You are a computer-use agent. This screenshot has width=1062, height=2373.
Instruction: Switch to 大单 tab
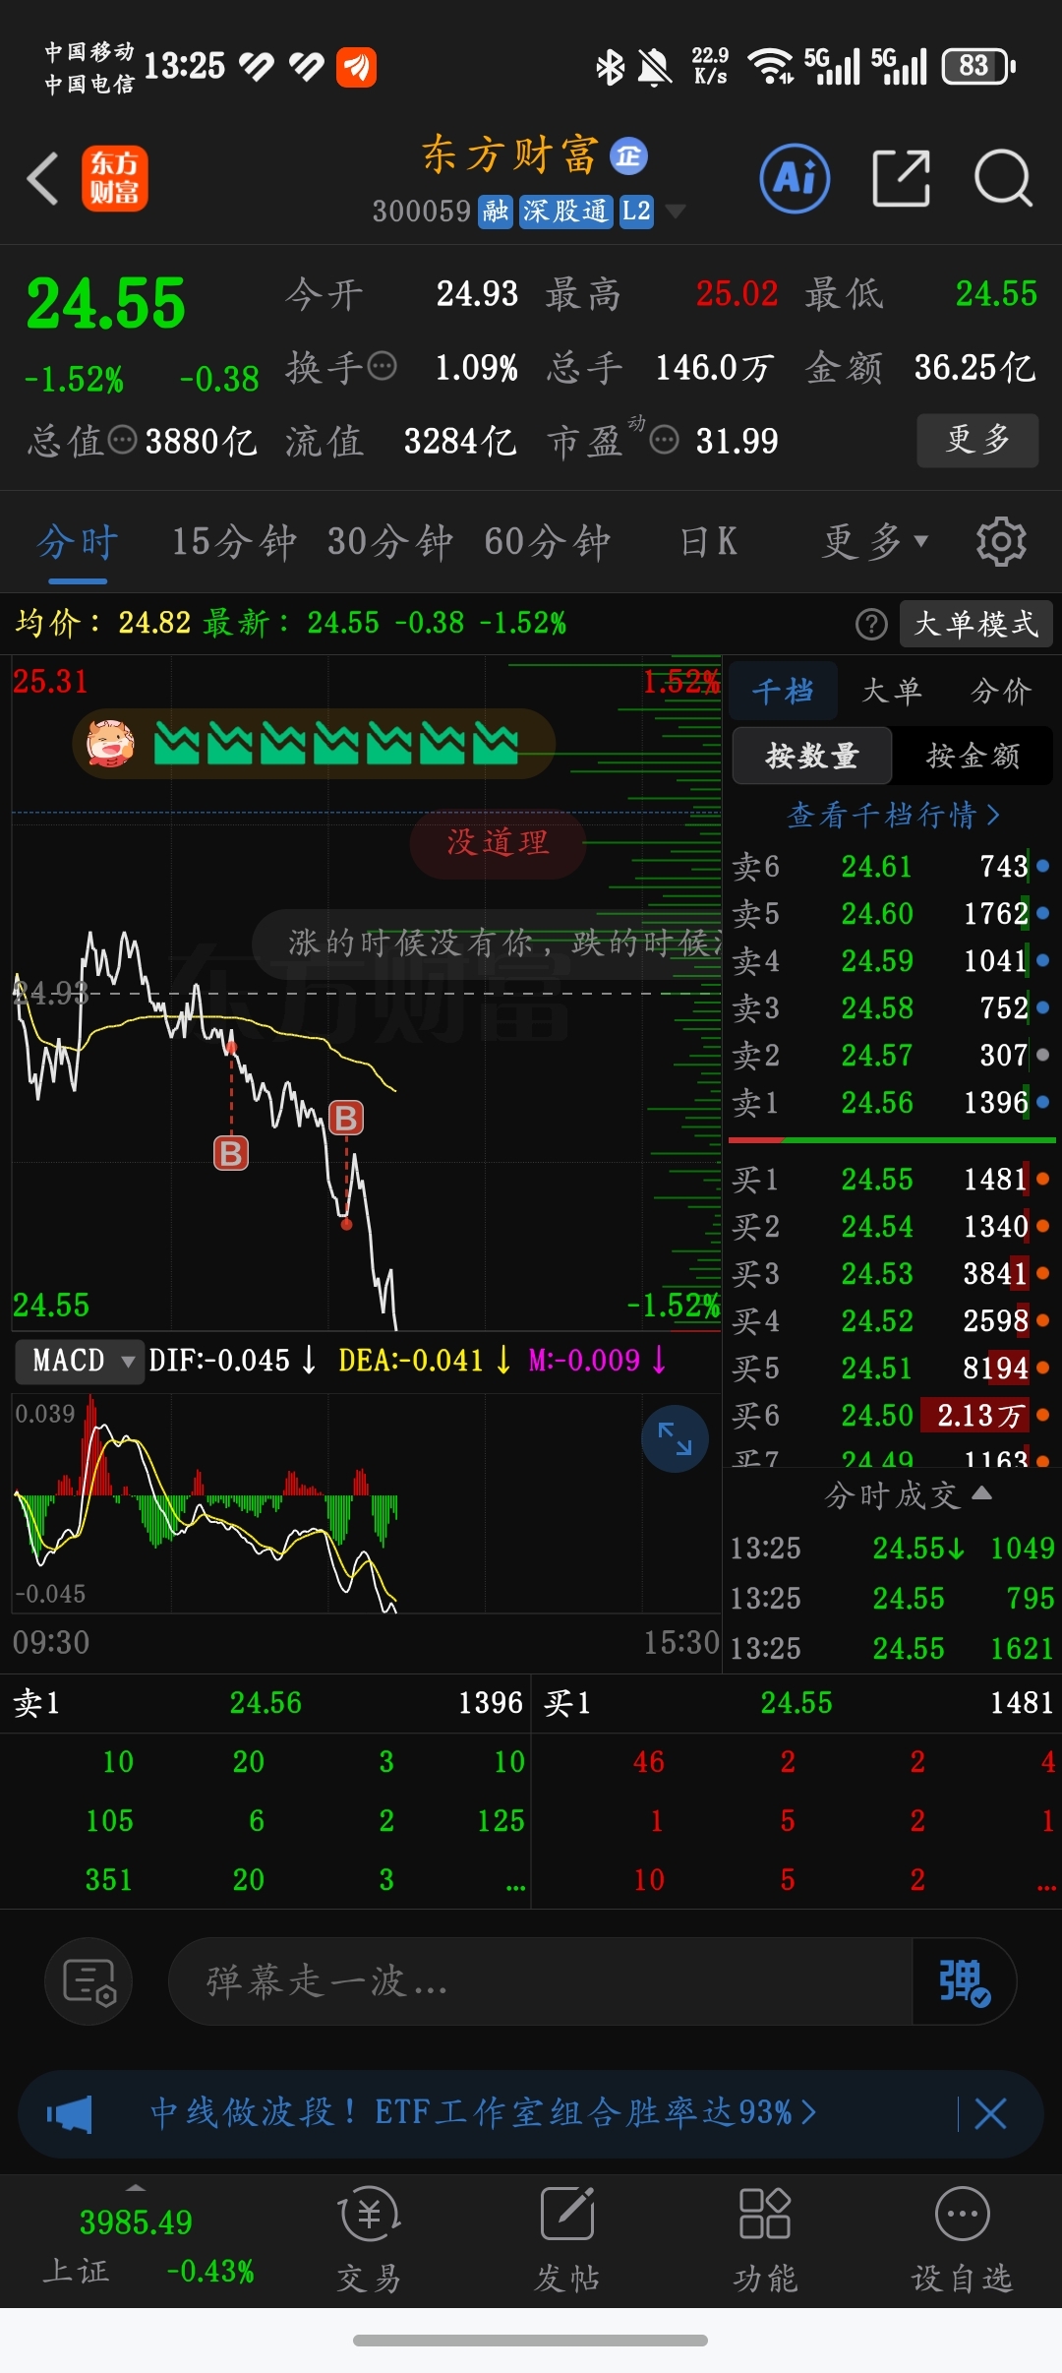pos(892,691)
